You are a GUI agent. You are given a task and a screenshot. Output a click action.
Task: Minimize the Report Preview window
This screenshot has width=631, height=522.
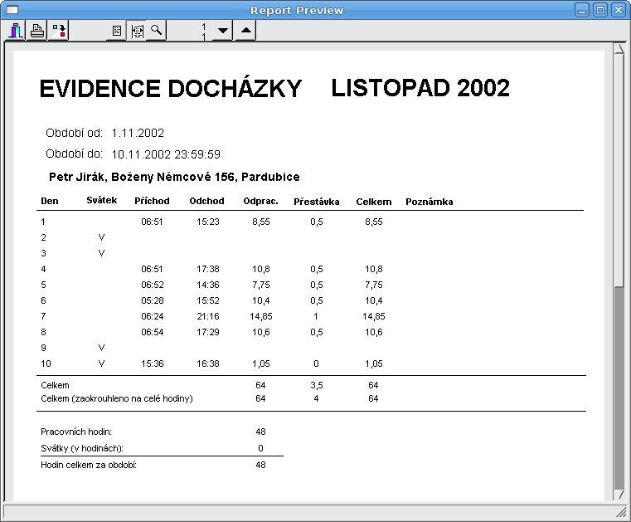pos(583,10)
